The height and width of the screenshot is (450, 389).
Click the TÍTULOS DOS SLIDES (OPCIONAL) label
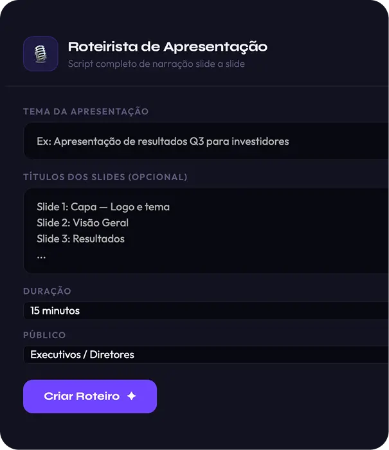pos(105,177)
